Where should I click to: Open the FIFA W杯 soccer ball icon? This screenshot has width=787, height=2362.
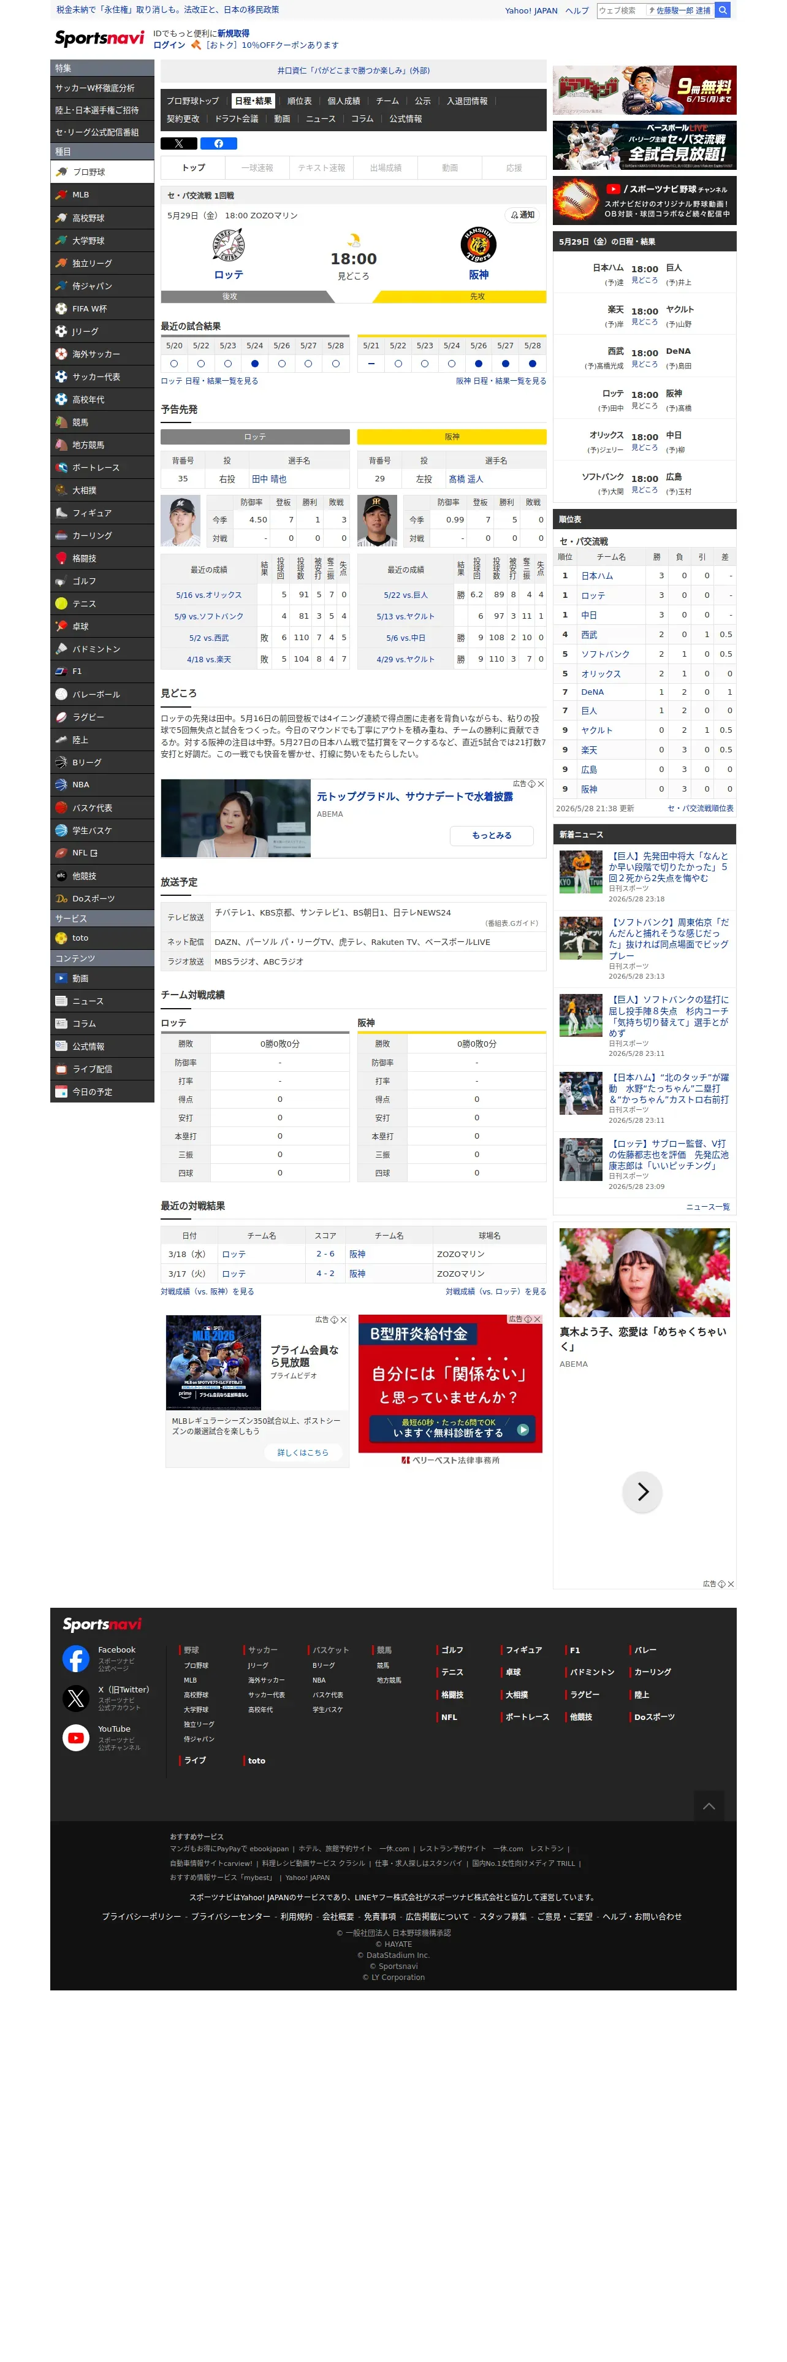[61, 308]
